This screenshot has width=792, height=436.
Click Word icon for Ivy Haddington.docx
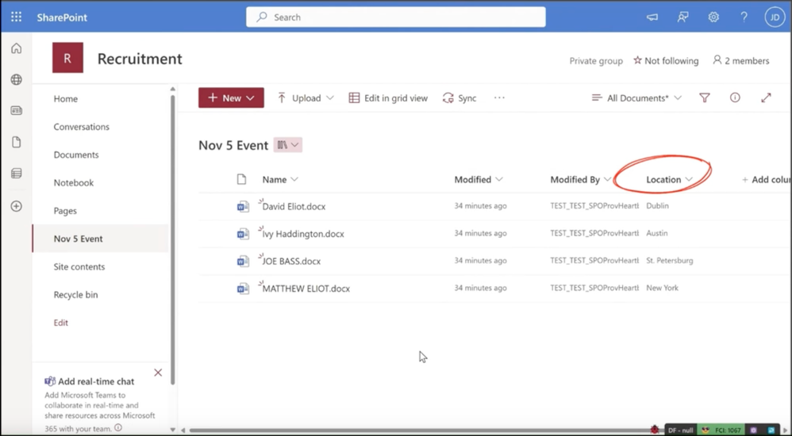pos(243,234)
